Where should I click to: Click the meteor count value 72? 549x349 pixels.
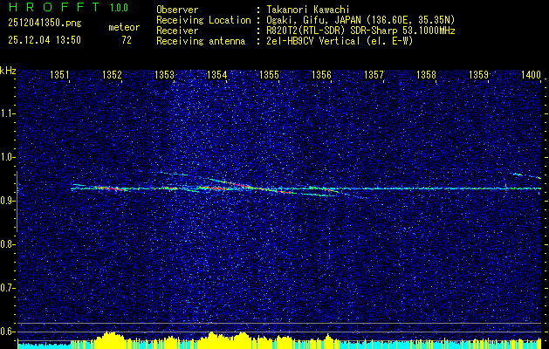click(x=127, y=40)
